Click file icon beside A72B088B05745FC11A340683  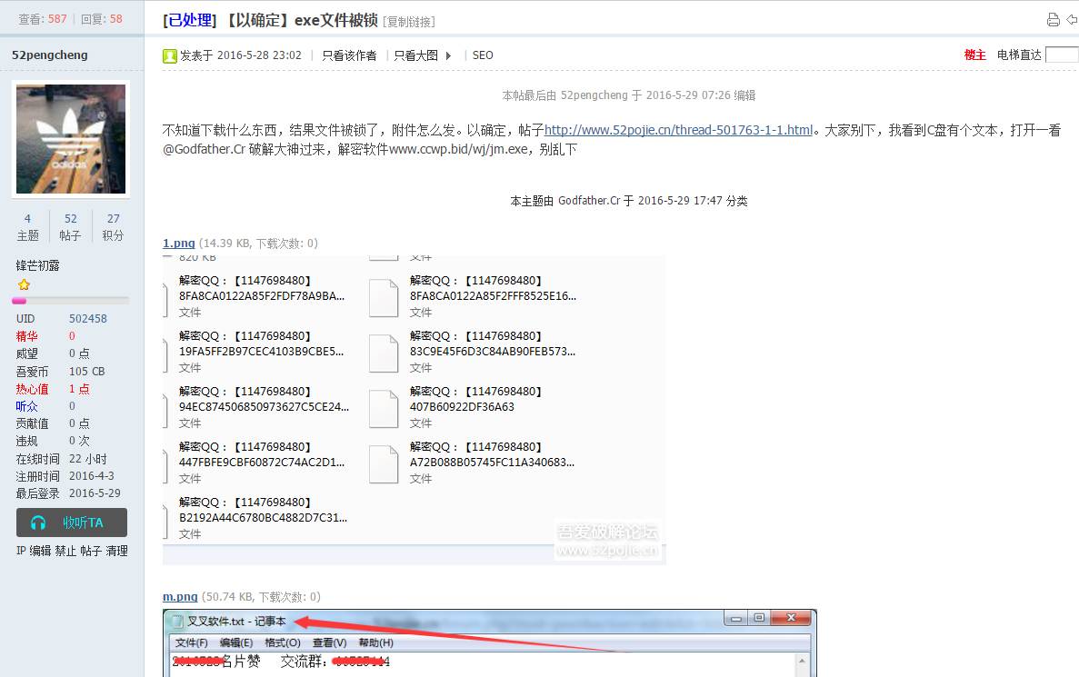[384, 463]
